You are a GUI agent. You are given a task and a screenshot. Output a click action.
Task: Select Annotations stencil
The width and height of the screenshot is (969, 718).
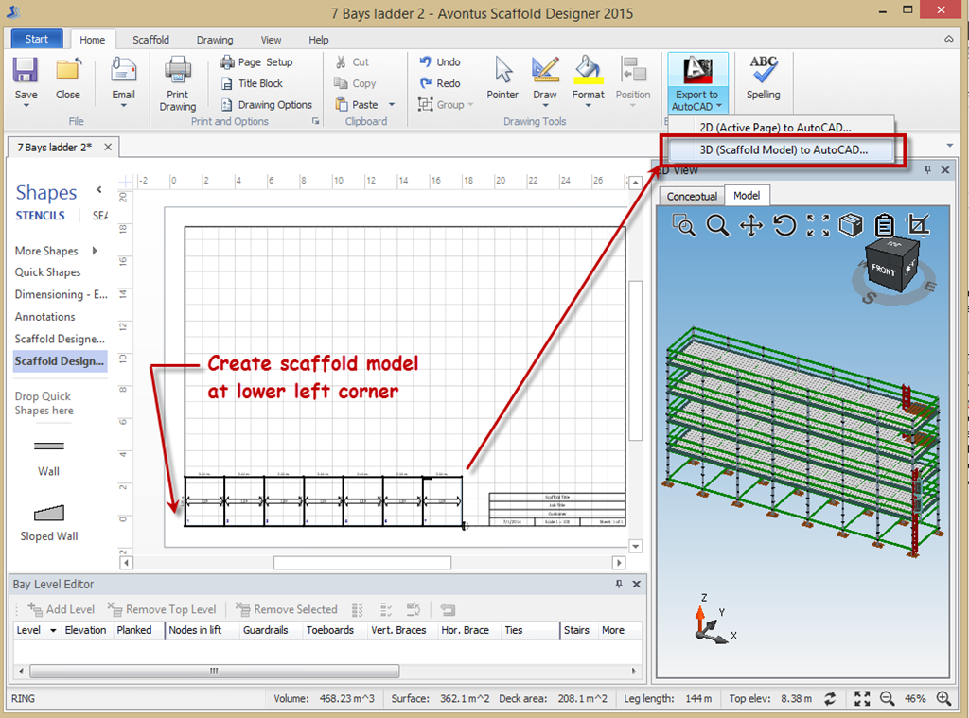click(44, 317)
